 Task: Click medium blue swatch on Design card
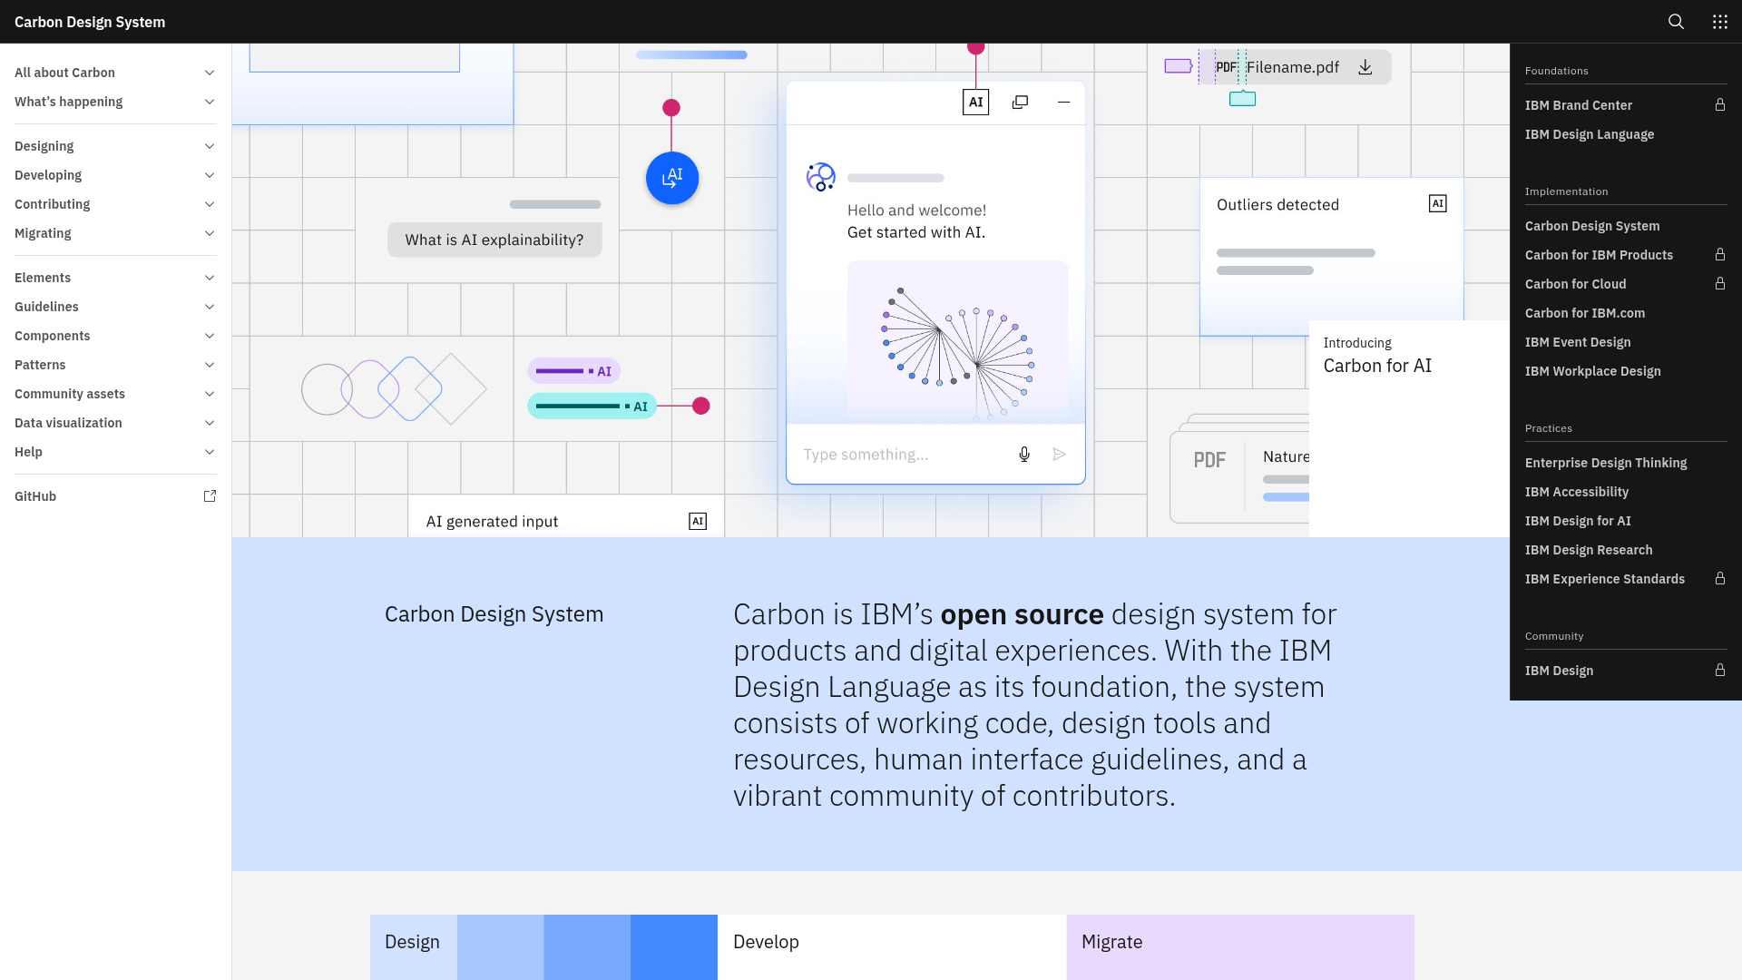click(587, 947)
